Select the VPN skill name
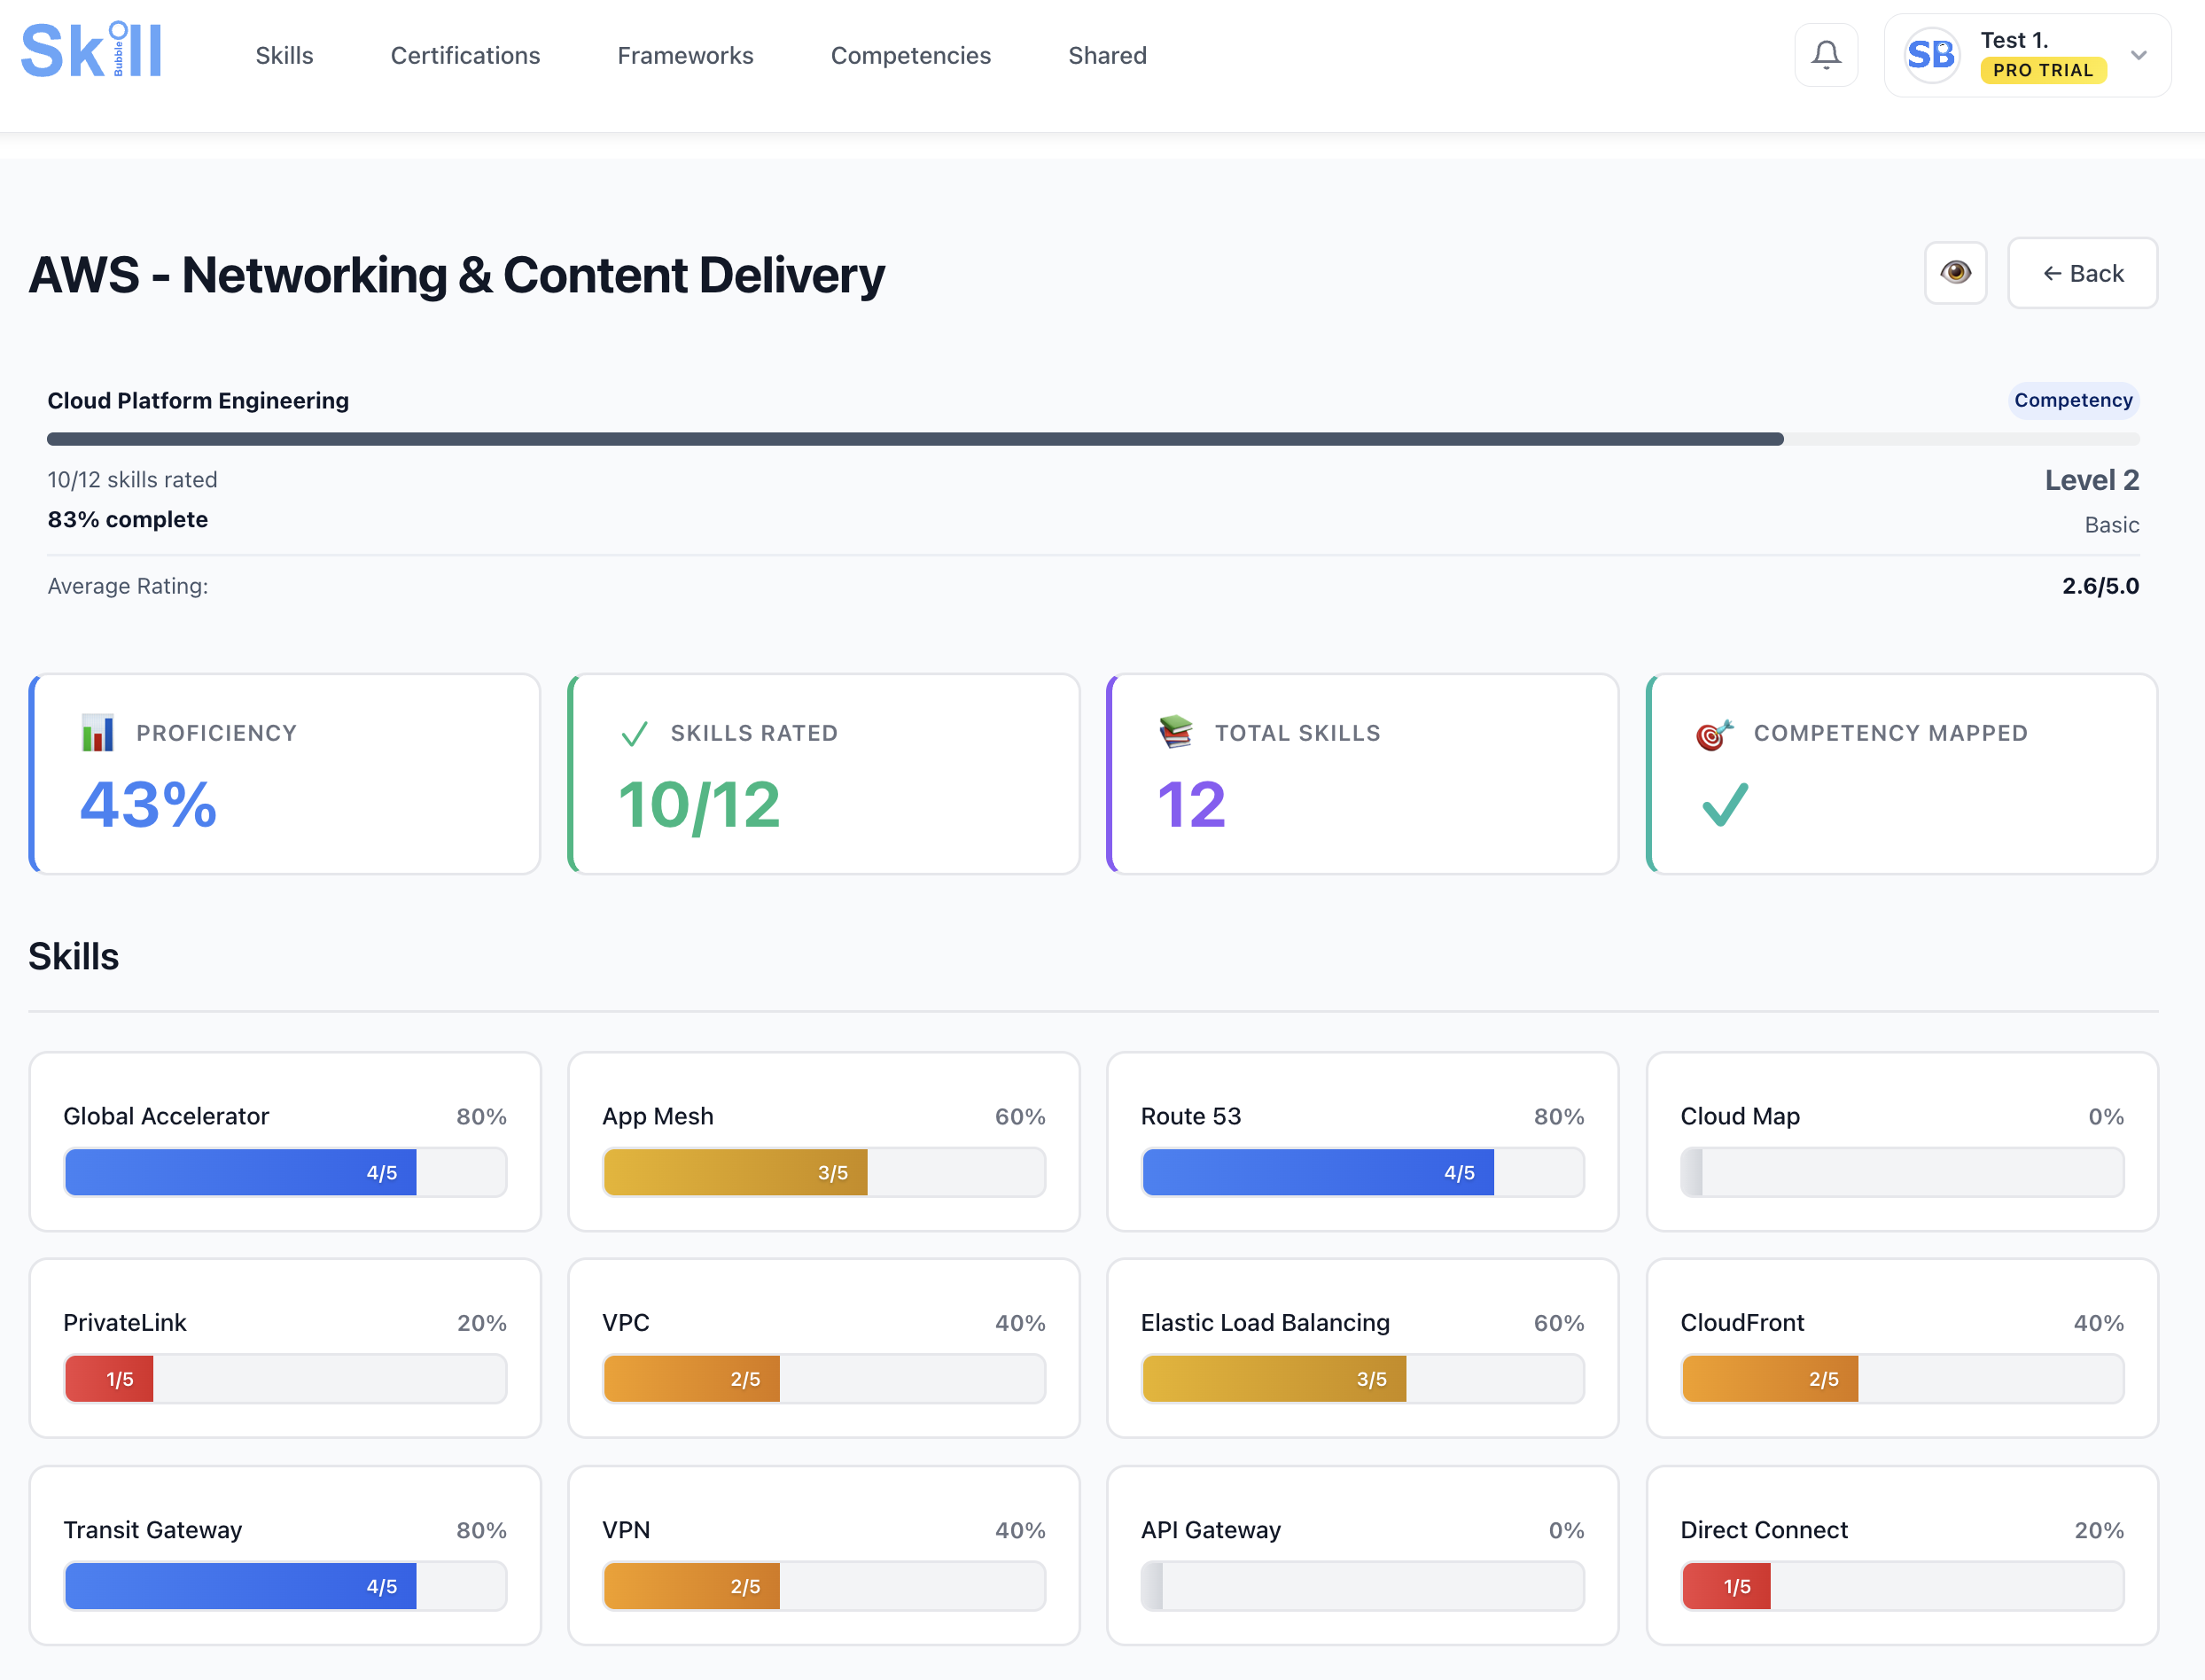This screenshot has height=1680, width=2205. (626, 1530)
